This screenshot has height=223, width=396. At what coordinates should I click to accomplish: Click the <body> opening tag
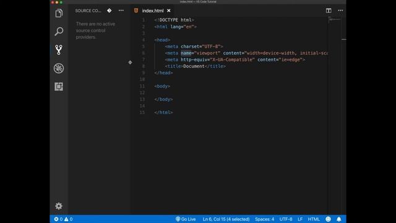click(x=162, y=86)
